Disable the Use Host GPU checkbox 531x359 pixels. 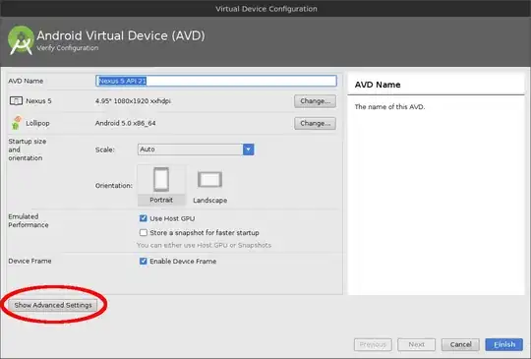[144, 218]
